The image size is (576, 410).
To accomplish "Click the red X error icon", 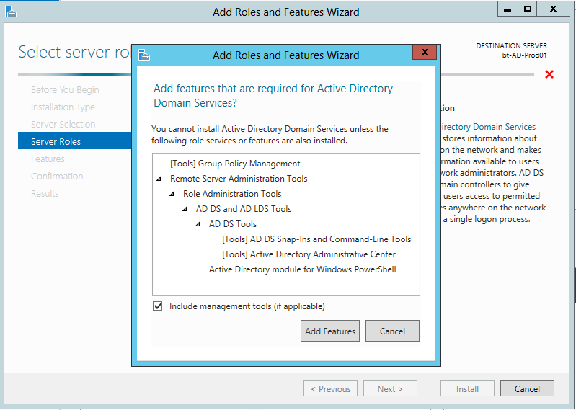I will coord(549,74).
